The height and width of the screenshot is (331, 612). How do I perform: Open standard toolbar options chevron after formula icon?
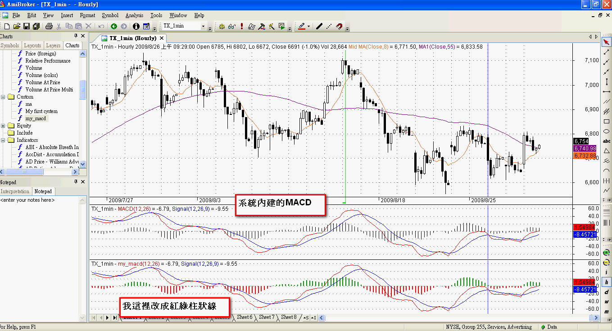pyautogui.click(x=154, y=28)
